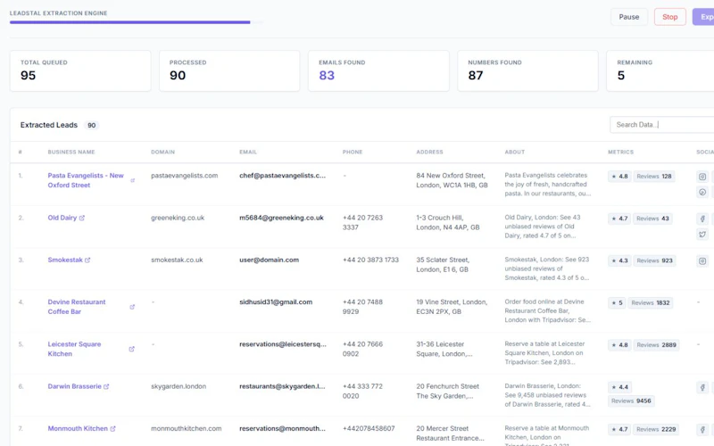
Task: Open the Instagram icon for Pasta Evangelists
Action: (702, 177)
